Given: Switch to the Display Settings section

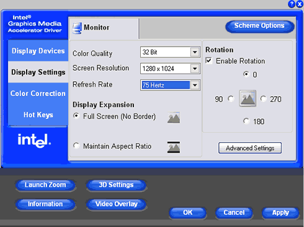Looking at the screenshot, I should point(38,72).
